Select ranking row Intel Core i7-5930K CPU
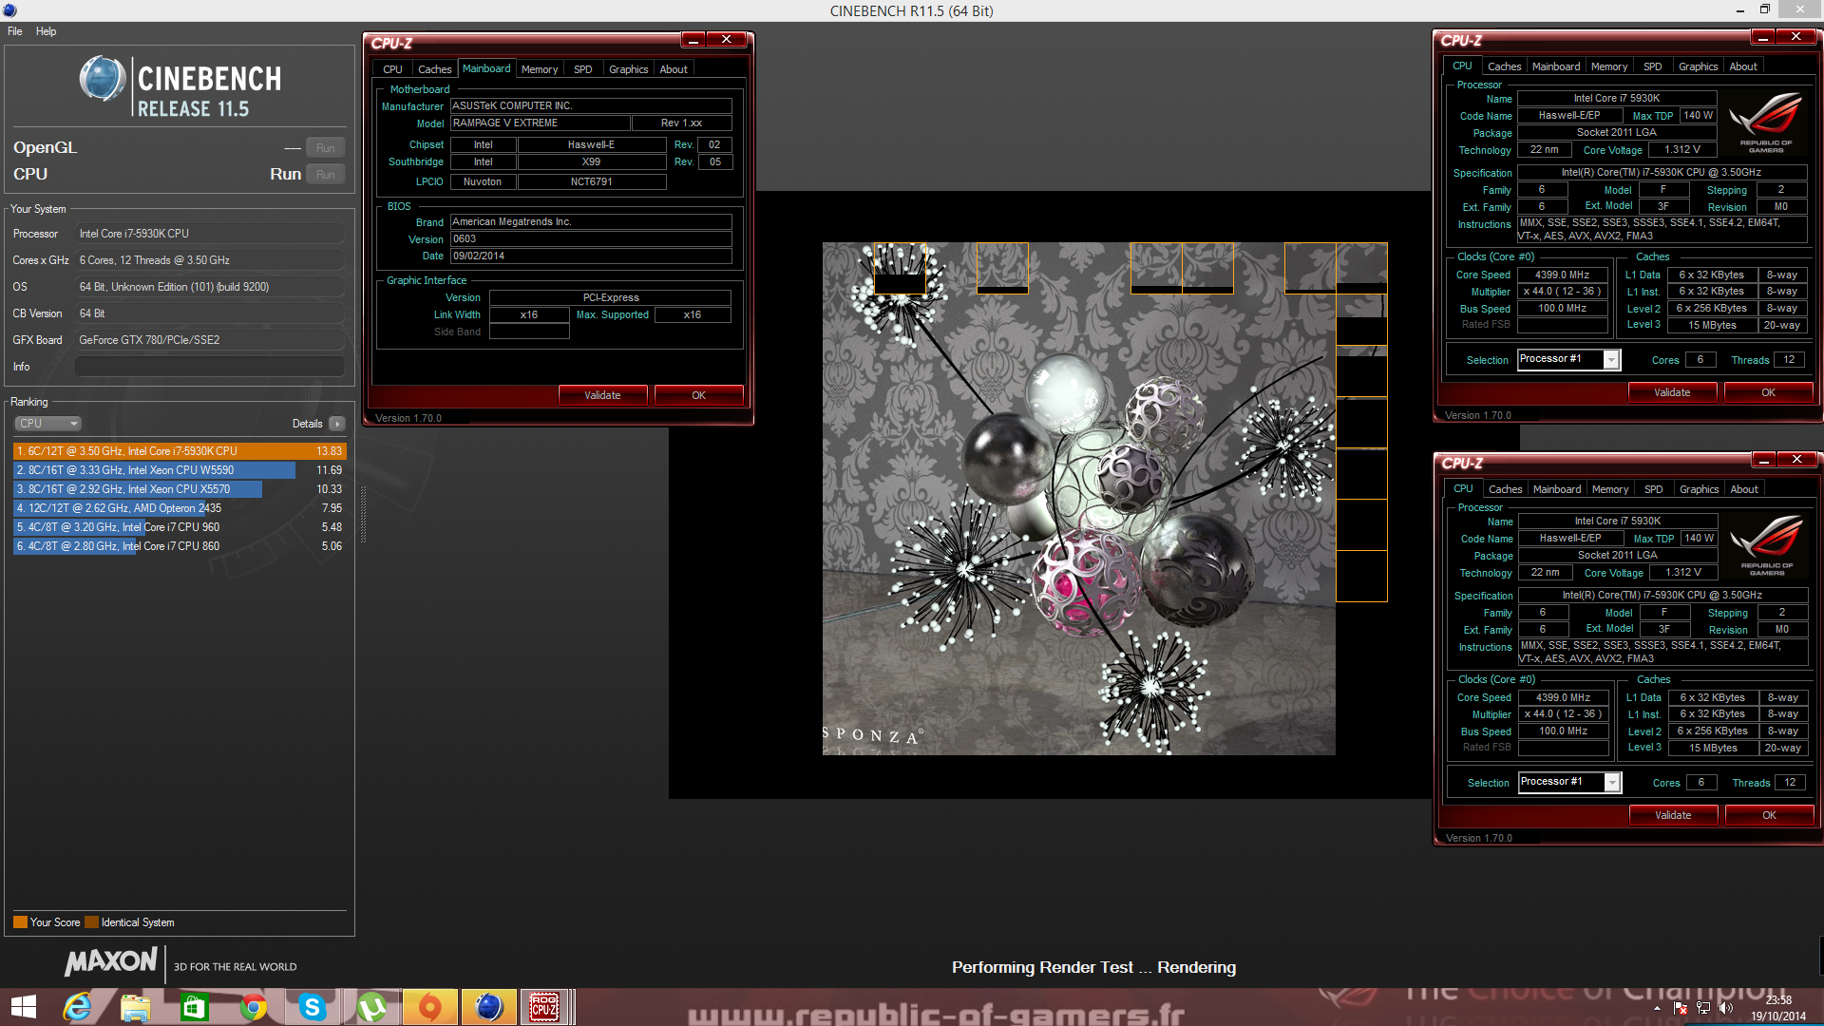This screenshot has height=1026, width=1824. point(180,451)
